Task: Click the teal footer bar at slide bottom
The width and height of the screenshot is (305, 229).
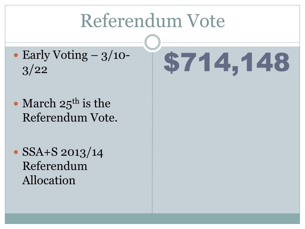Action: click(152, 219)
